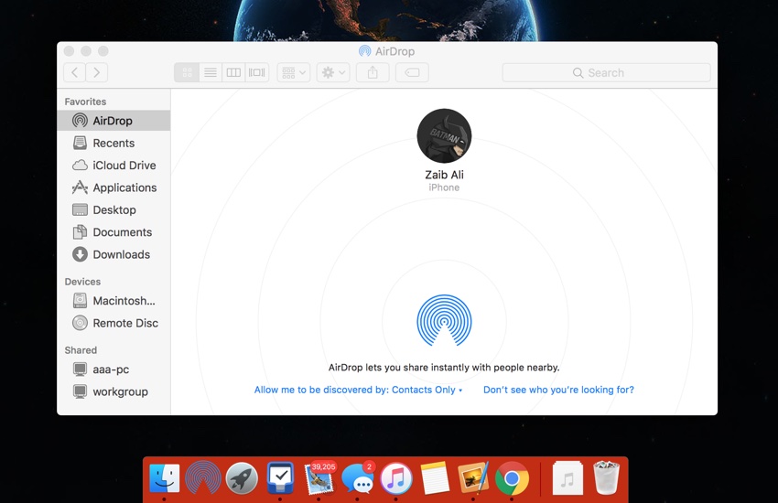This screenshot has height=503, width=778.
Task: Open Recents in the sidebar
Action: [x=113, y=143]
